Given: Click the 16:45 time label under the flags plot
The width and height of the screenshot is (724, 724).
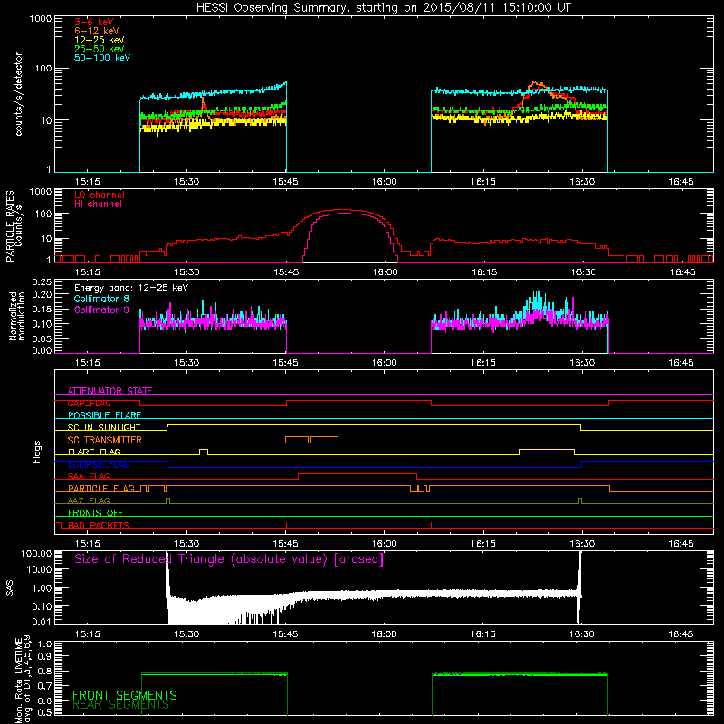Looking at the screenshot, I should tap(681, 544).
